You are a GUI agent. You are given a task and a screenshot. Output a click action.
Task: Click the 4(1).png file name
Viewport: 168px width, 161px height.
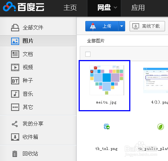pos(160,102)
